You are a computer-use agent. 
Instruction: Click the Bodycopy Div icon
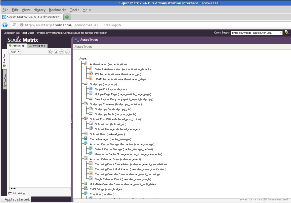90,108
